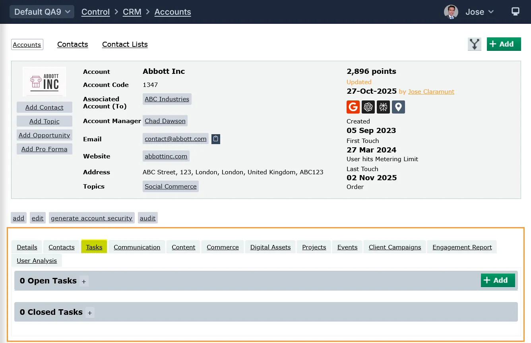Click the Add Opportunity button

click(x=44, y=135)
